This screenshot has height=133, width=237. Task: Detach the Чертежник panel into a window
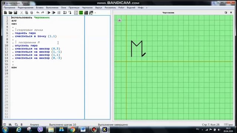click(x=226, y=13)
